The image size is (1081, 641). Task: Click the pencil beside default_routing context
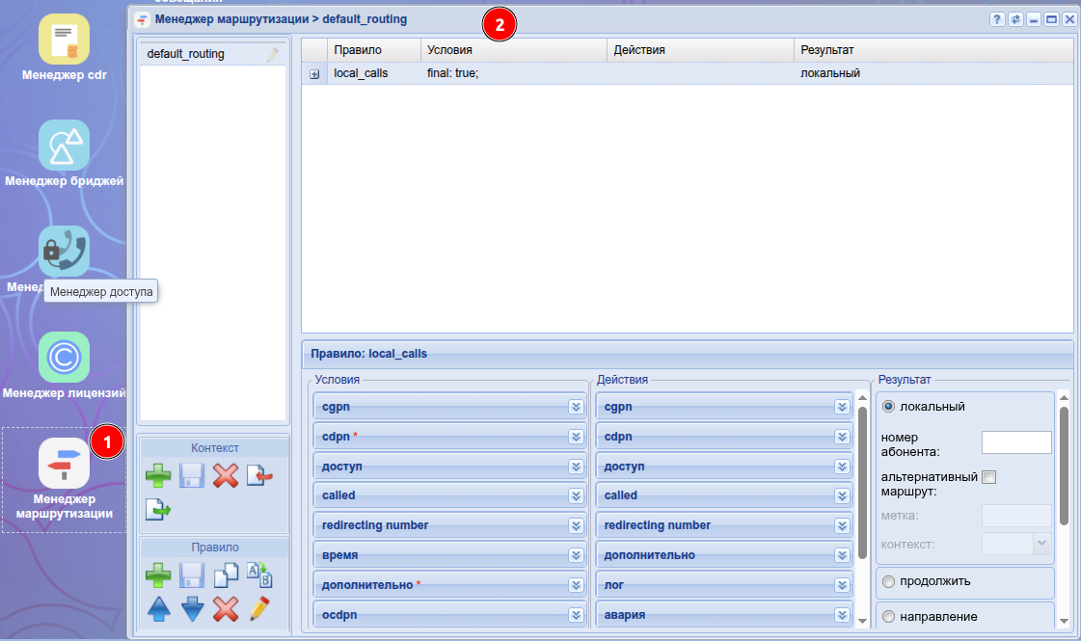(x=273, y=54)
